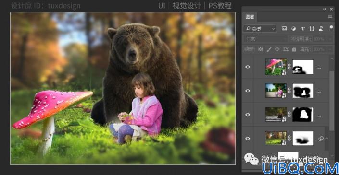The width and height of the screenshot is (339, 175).
Task: Unlink mask on the bear layer
Action: [289, 115]
